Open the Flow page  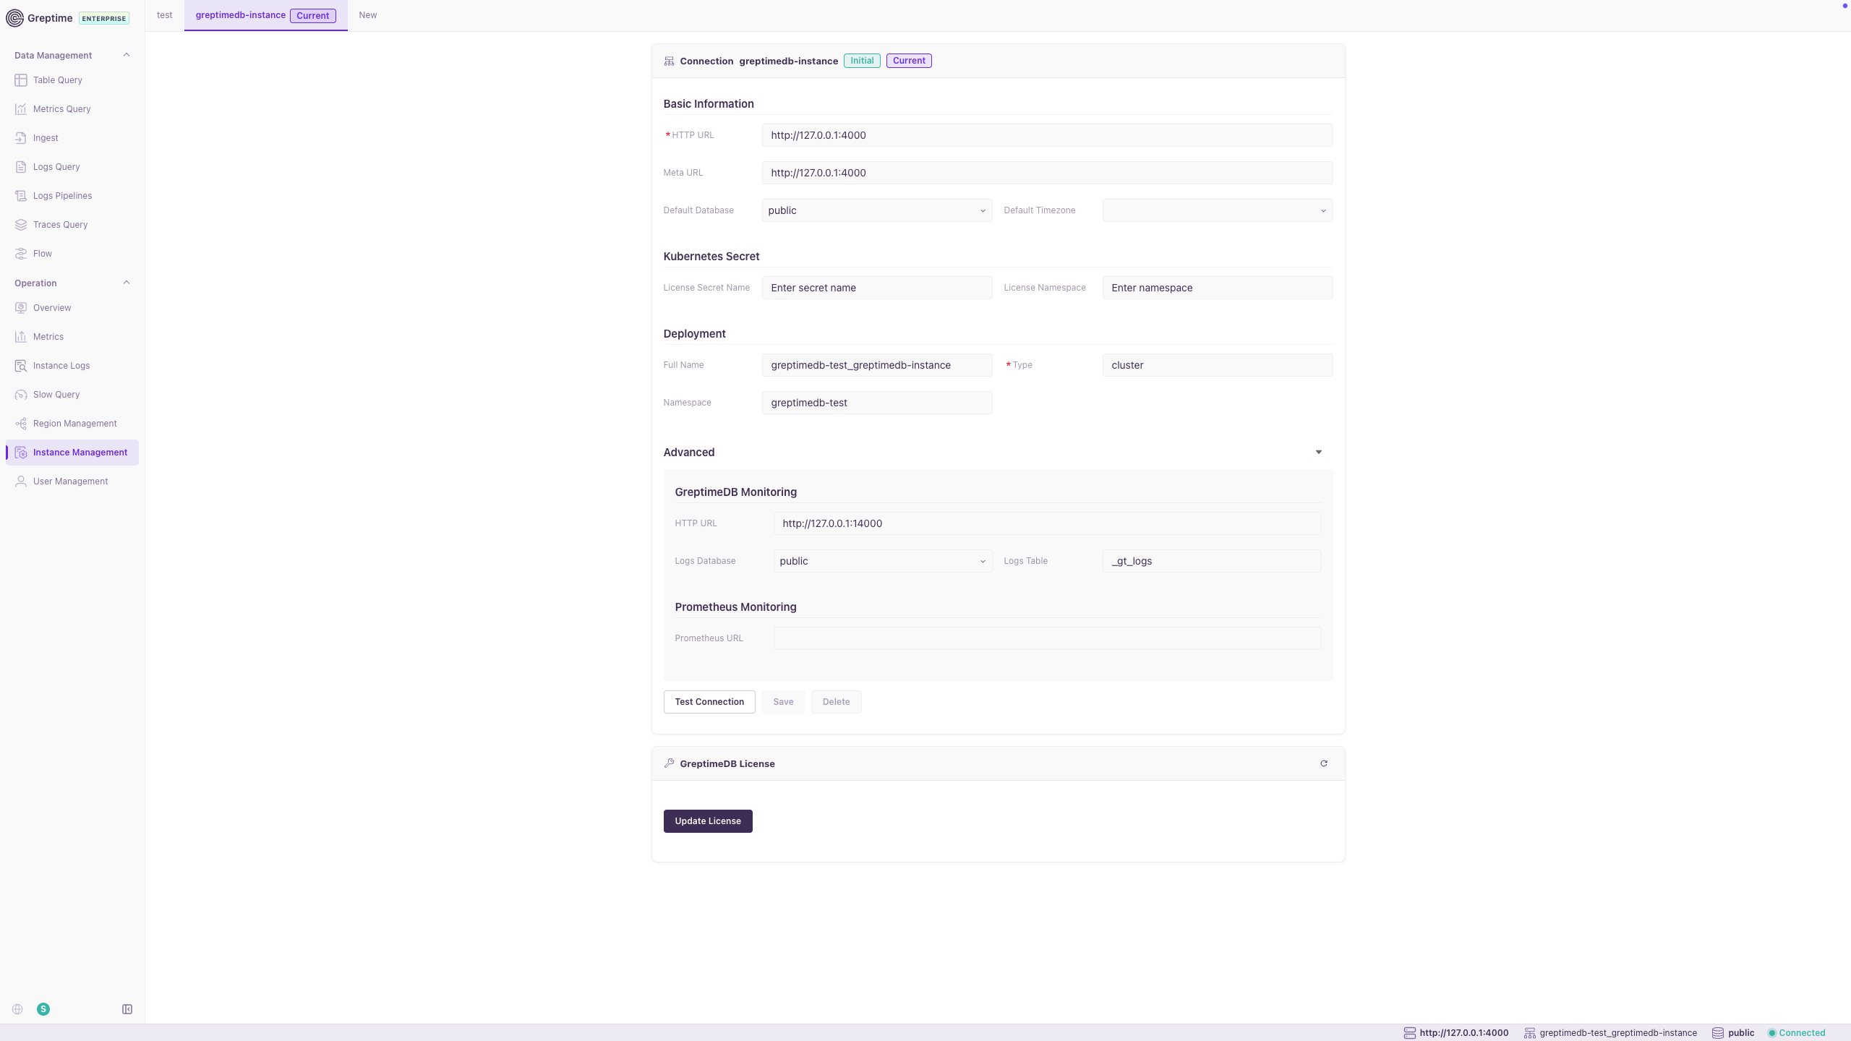tap(72, 254)
